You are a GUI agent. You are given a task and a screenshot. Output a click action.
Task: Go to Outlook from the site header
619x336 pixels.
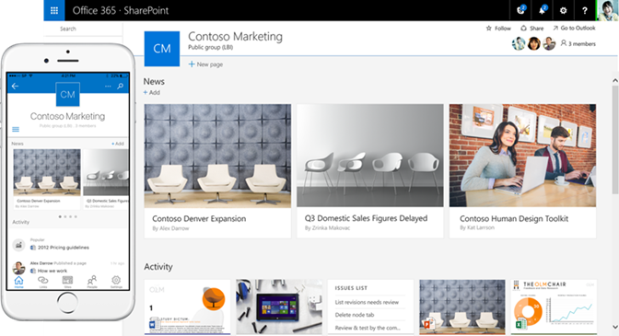coord(574,28)
